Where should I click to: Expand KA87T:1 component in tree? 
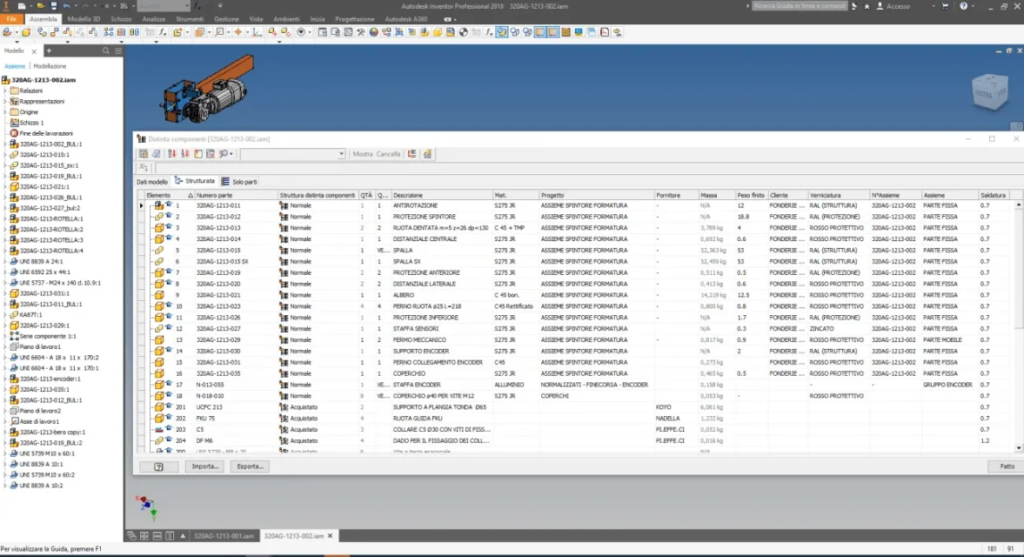click(5, 315)
